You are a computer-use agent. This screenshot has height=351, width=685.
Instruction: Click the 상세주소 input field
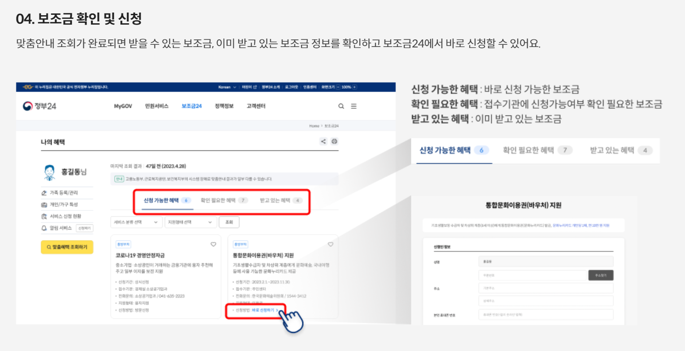(x=546, y=301)
